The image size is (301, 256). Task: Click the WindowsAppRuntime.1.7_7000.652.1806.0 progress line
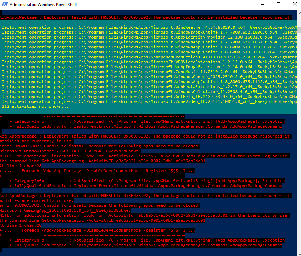point(149,32)
